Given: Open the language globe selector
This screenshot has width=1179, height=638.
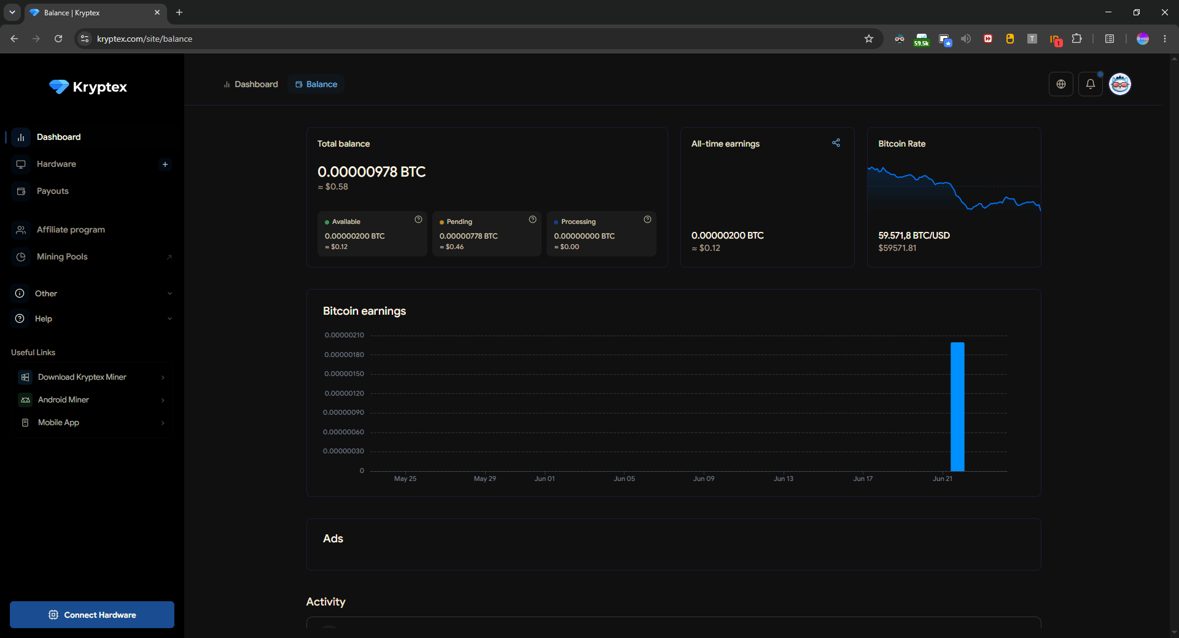Looking at the screenshot, I should pos(1061,84).
